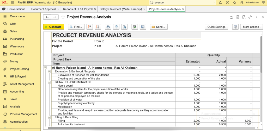Click the Generate button
This screenshot has width=267, height=131.
[54, 27]
